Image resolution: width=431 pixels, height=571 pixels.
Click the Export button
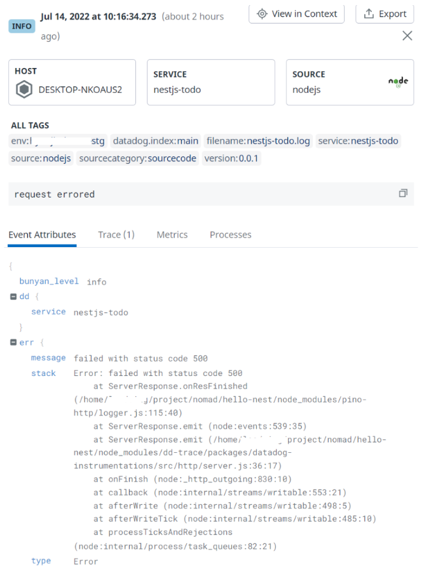385,14
